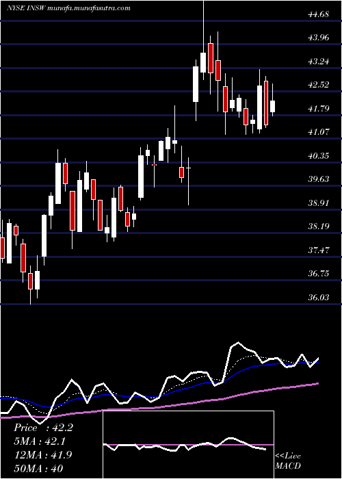Click the 37.47 price axis label
Image resolution: width=342 pixels, height=479 pixels.
pyautogui.click(x=318, y=250)
